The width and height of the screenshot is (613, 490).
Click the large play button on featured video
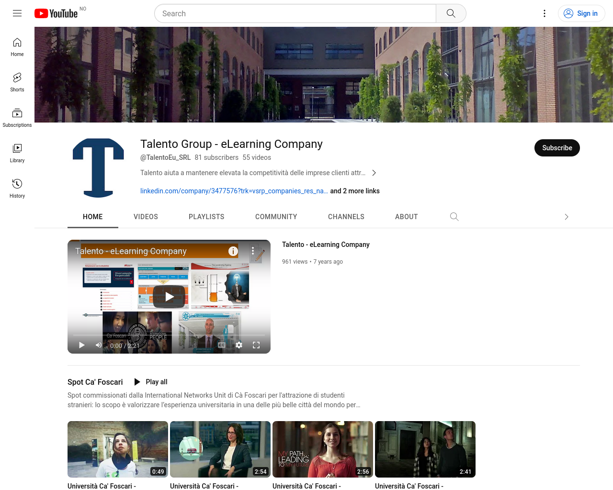point(169,297)
